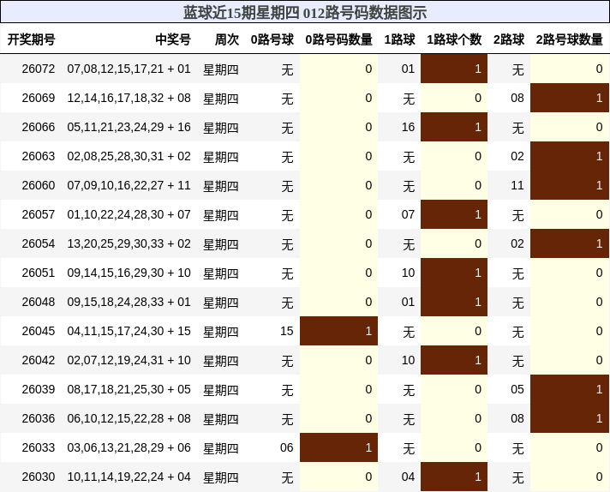
Task: Click the 1路球个数 column header
Action: (x=454, y=39)
